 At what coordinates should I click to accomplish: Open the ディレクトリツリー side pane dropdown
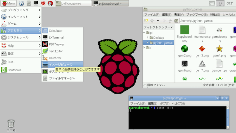(x=158, y=27)
